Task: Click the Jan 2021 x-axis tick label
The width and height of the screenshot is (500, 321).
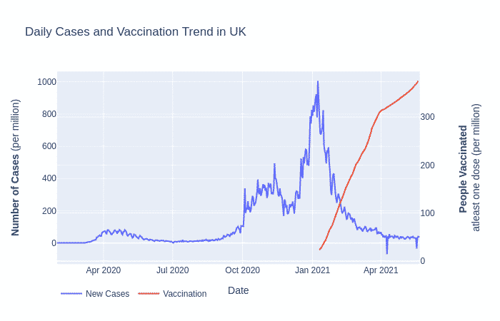Action: [x=312, y=270]
